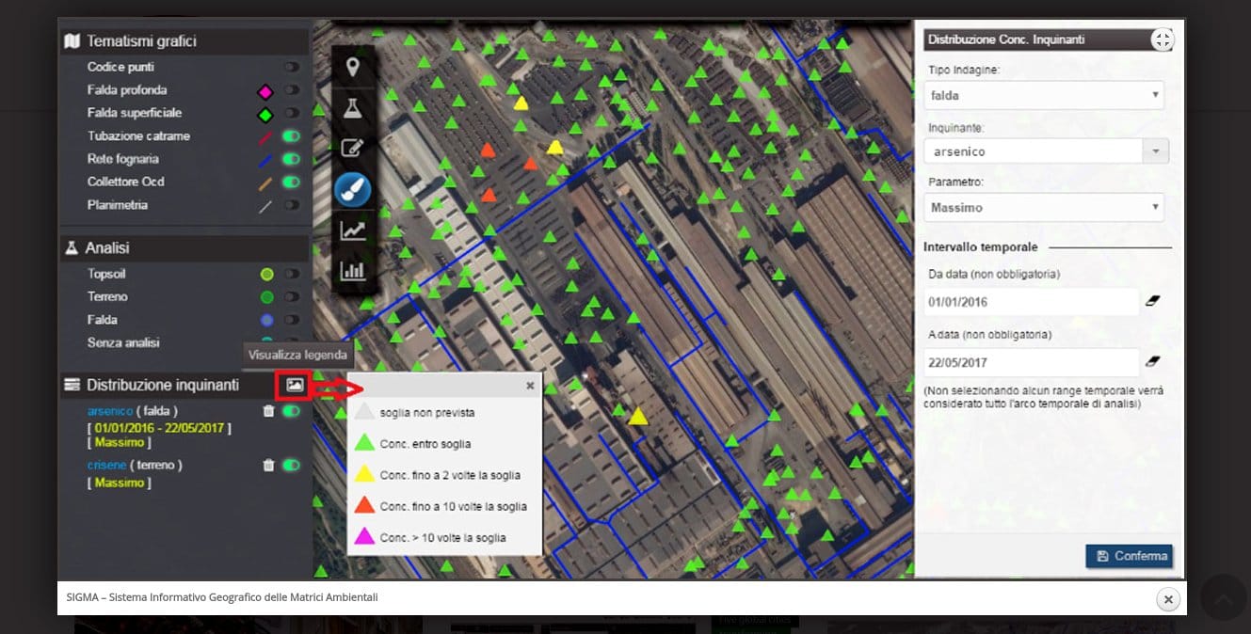Screen dimensions: 1251x634
Task: Open the bar chart histogram tool
Action: pyautogui.click(x=353, y=271)
